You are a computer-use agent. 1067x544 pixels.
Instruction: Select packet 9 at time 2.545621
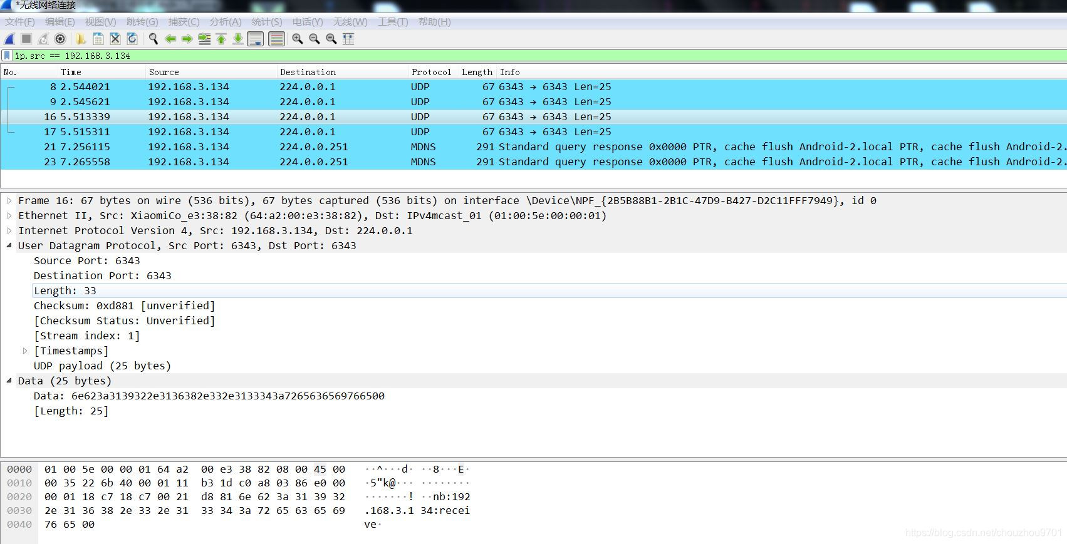533,102
